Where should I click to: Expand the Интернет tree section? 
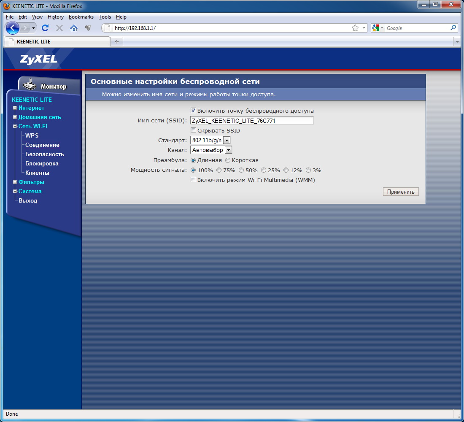(15, 108)
